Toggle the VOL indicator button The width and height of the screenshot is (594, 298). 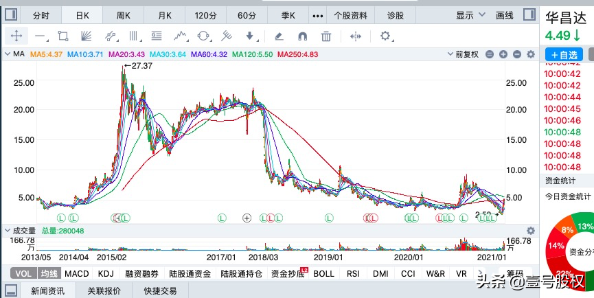(23, 273)
